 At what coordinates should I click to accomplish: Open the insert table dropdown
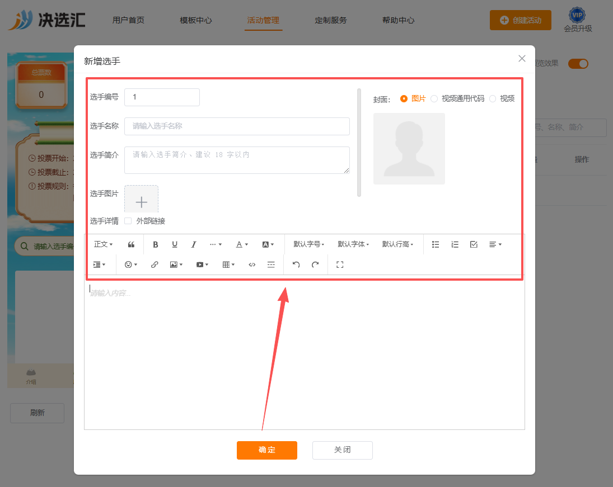(x=228, y=265)
